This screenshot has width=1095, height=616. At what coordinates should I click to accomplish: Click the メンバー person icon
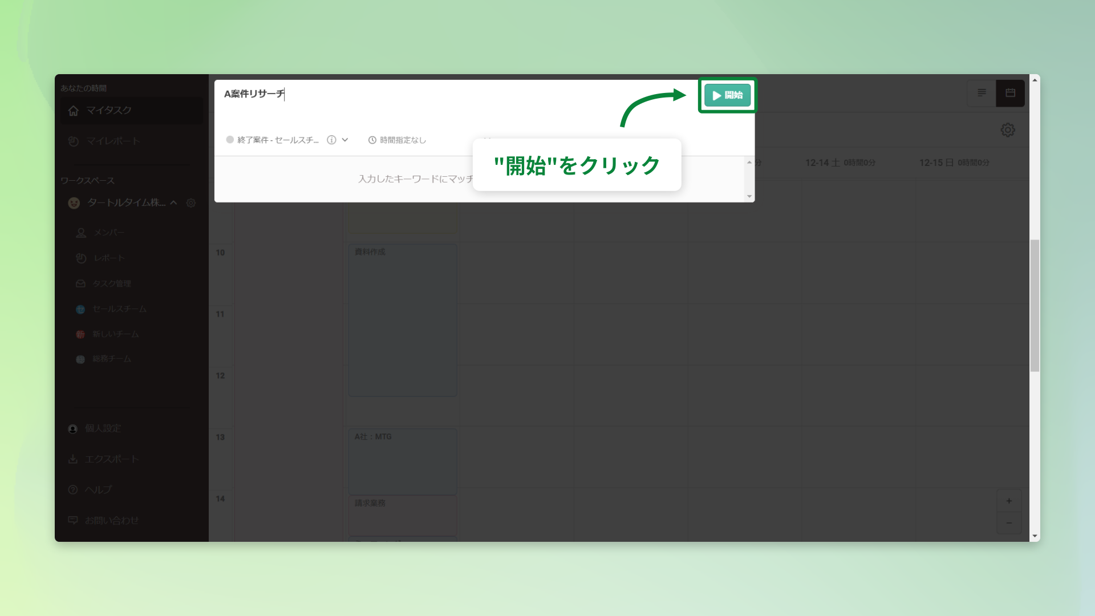(80, 232)
